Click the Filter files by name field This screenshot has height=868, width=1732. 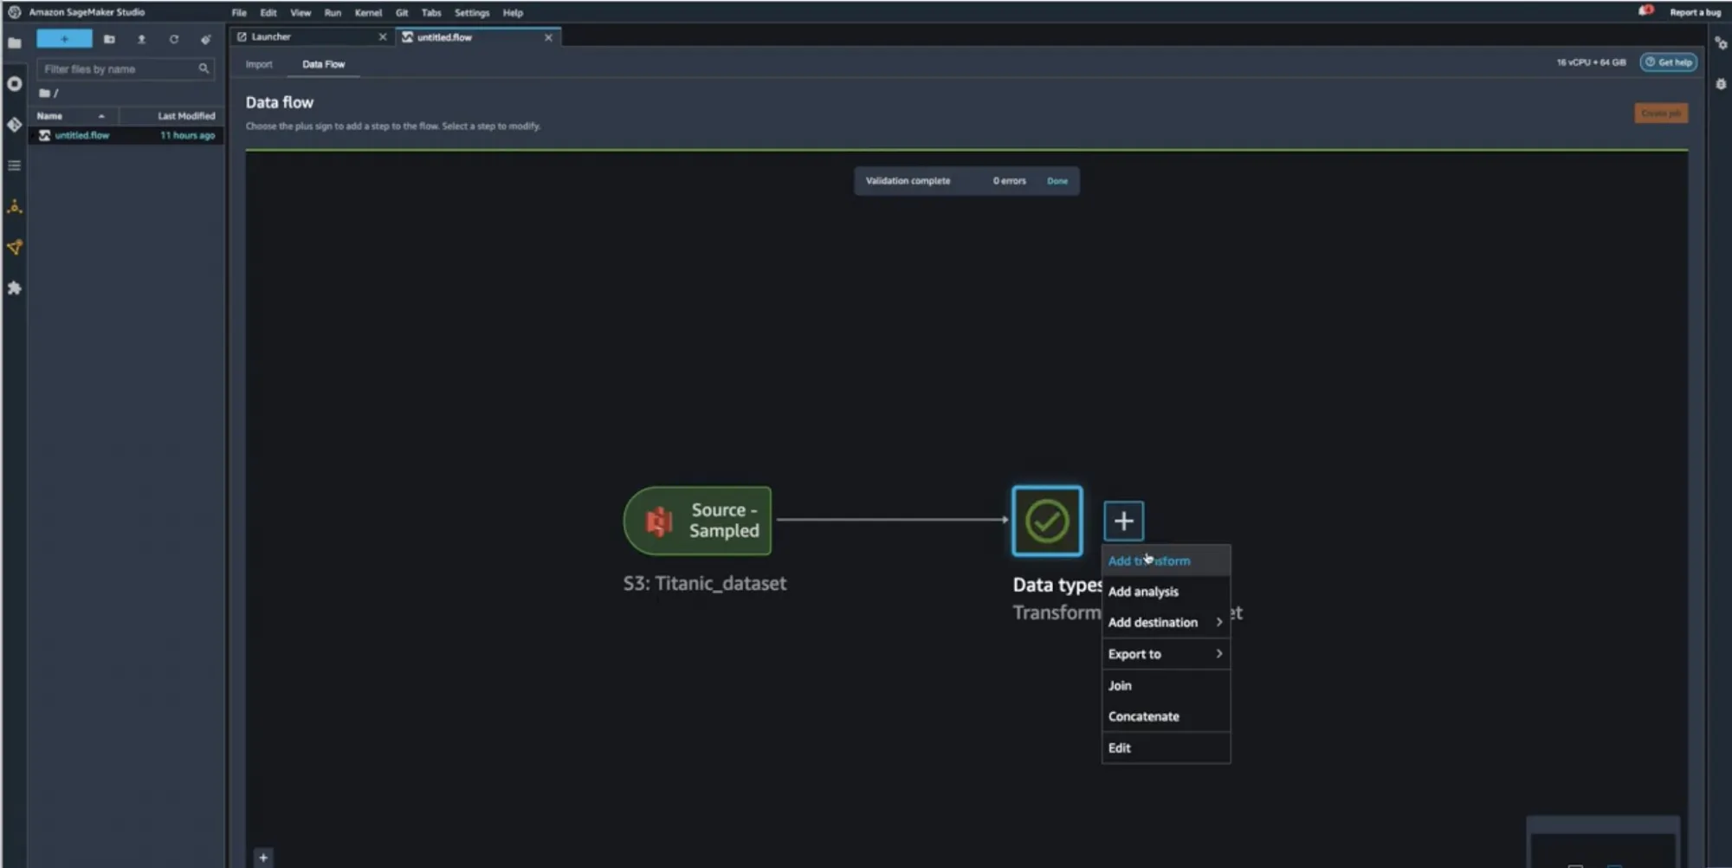click(x=120, y=68)
